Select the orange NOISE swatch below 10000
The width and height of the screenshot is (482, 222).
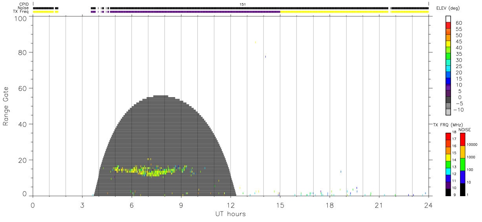462,152
